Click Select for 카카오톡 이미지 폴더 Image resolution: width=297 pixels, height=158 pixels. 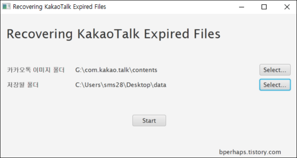pyautogui.click(x=275, y=70)
